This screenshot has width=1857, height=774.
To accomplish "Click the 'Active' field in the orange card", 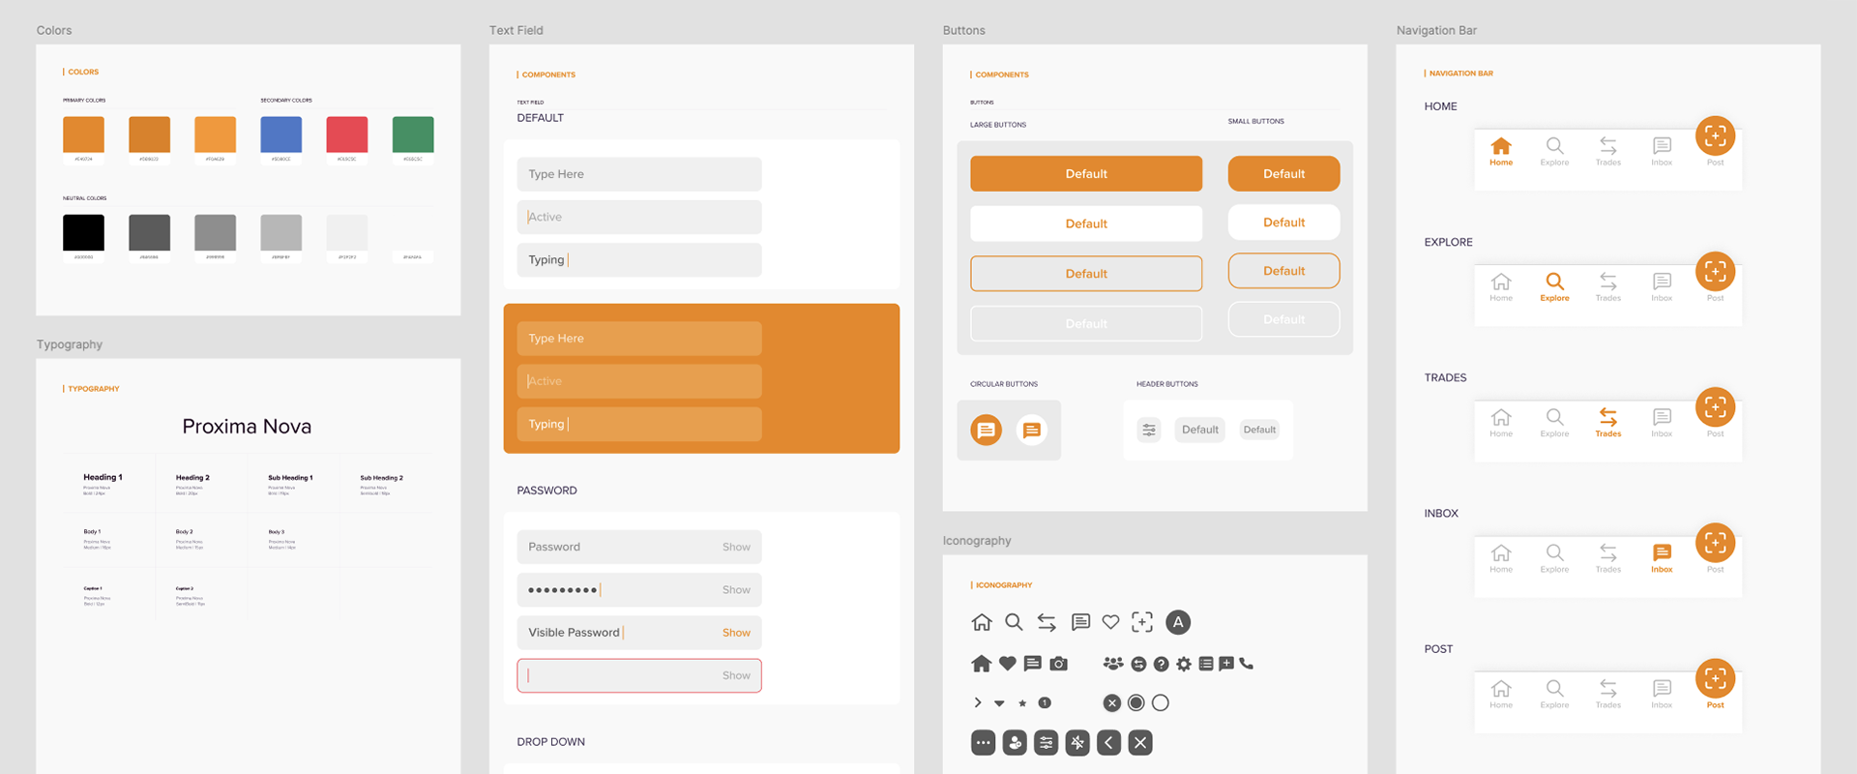I will 639,381.
